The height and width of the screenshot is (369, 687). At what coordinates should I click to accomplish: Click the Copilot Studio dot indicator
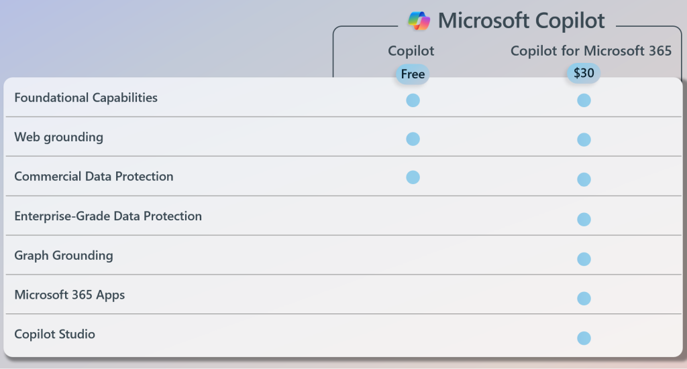coord(584,338)
